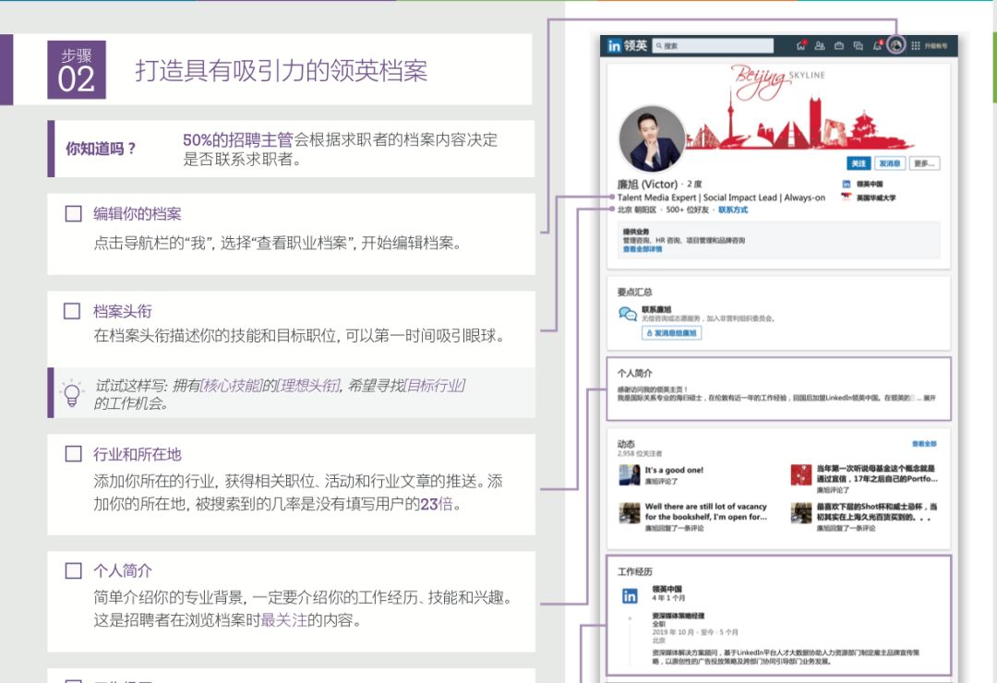This screenshot has height=683, width=997.
Task: Open thumbnail of 'It's a good one!' post
Action: click(x=630, y=474)
